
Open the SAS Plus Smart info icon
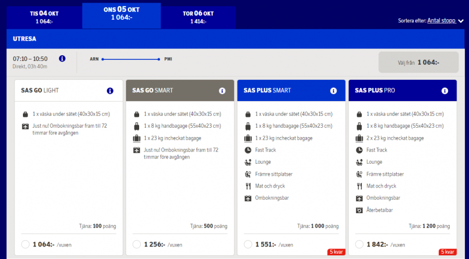(x=334, y=91)
